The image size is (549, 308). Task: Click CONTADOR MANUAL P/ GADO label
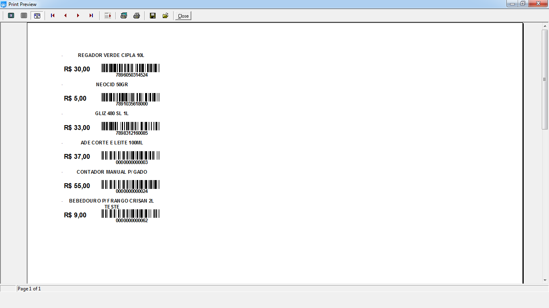pyautogui.click(x=112, y=172)
